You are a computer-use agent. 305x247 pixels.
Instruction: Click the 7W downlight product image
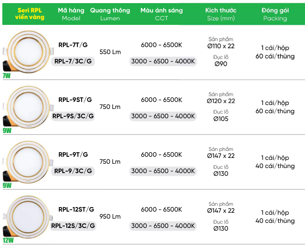[28, 52]
